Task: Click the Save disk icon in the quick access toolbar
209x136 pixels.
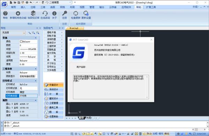Action: (x=19, y=2)
